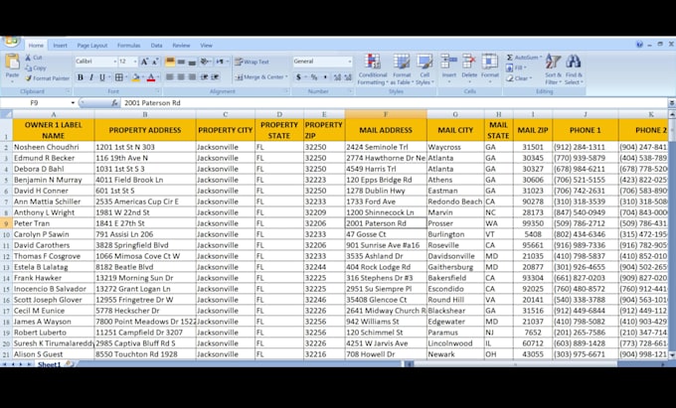Image resolution: width=676 pixels, height=408 pixels.
Task: Click the Orientation text rotate icon
Action: coord(205,62)
